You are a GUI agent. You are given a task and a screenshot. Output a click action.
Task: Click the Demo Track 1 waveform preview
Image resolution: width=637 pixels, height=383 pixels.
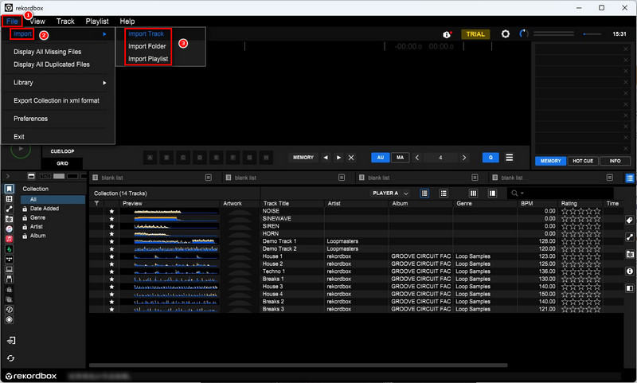pos(176,241)
